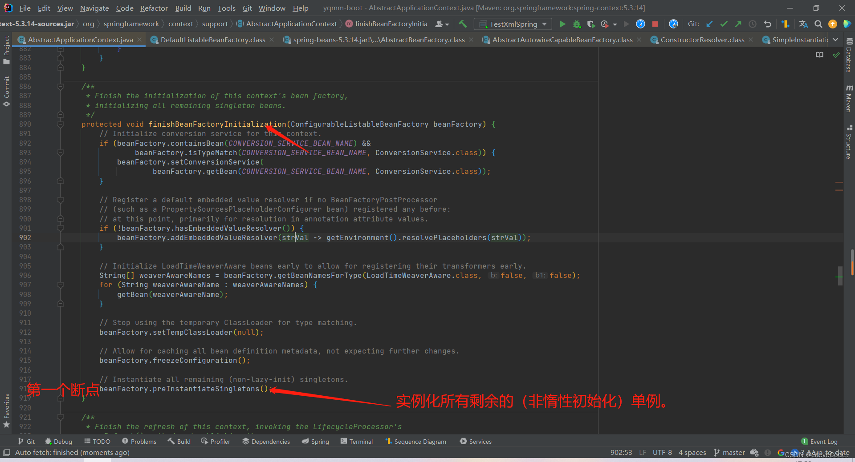Toggle Reader Mode book icon in the editor
This screenshot has width=855, height=462.
[819, 55]
